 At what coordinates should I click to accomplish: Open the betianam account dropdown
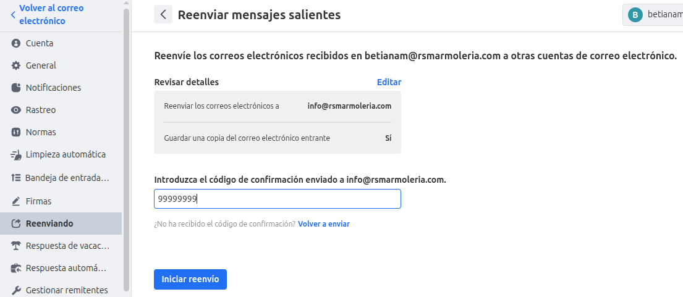654,15
